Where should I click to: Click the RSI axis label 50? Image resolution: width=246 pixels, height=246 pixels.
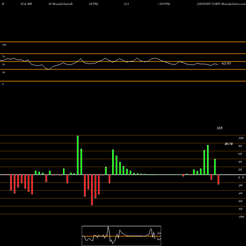3,64
